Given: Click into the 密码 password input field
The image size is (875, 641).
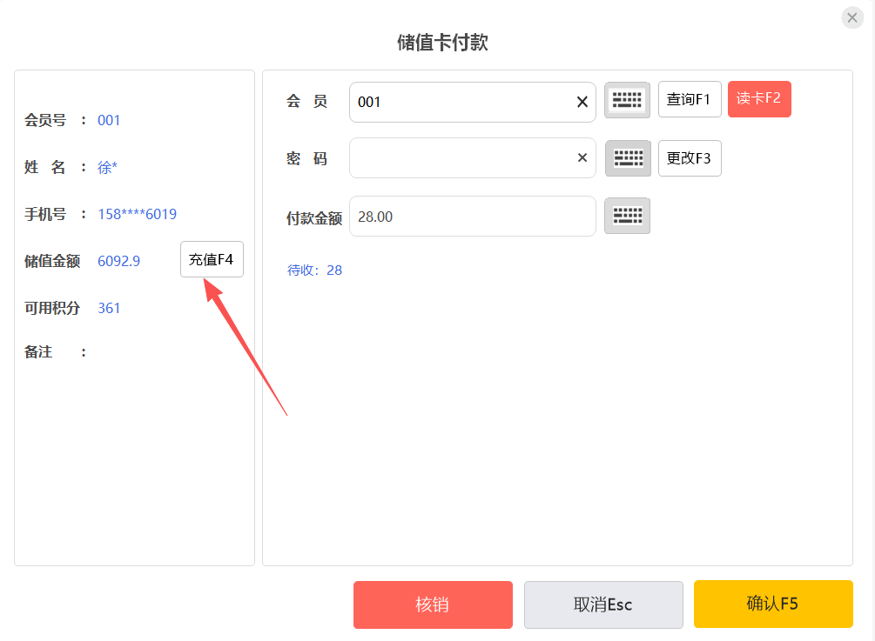Looking at the screenshot, I should tap(461, 158).
